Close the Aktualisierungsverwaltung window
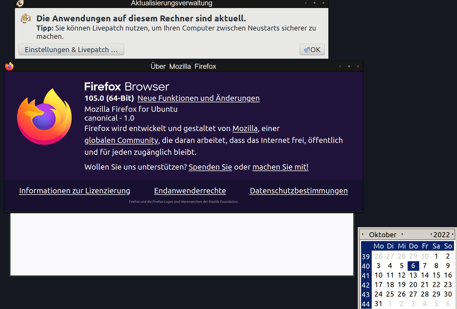 [323, 3]
